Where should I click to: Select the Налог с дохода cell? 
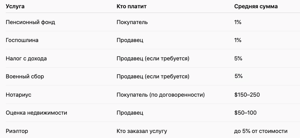26,58
